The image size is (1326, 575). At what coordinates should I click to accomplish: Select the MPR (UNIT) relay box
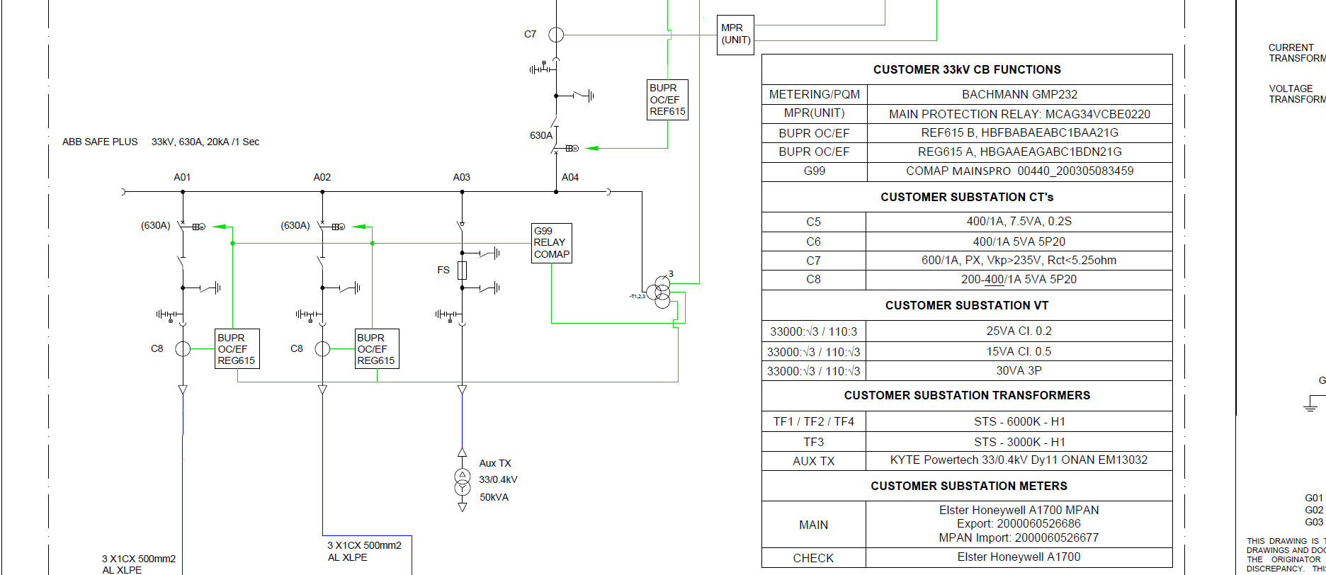pos(735,35)
